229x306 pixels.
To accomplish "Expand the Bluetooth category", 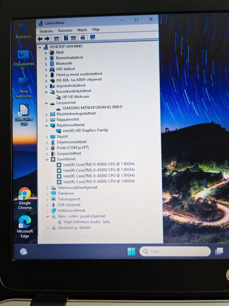I will [x=46, y=64].
